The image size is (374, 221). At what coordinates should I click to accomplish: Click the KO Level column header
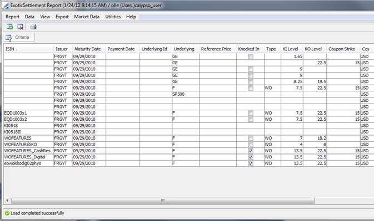[315, 49]
